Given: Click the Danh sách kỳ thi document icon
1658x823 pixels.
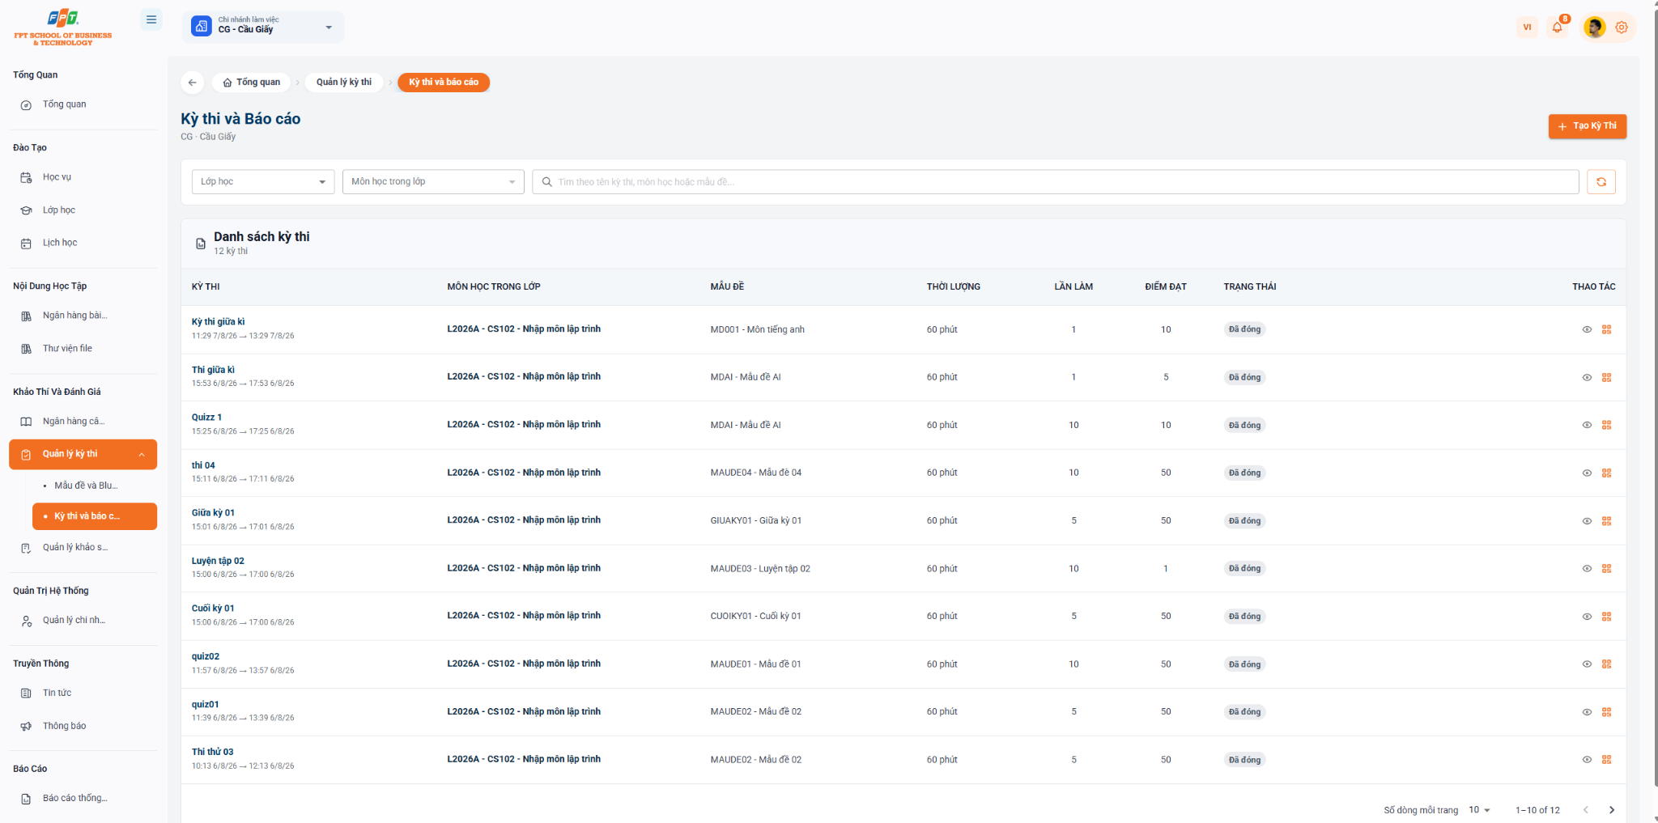Looking at the screenshot, I should [x=201, y=244].
